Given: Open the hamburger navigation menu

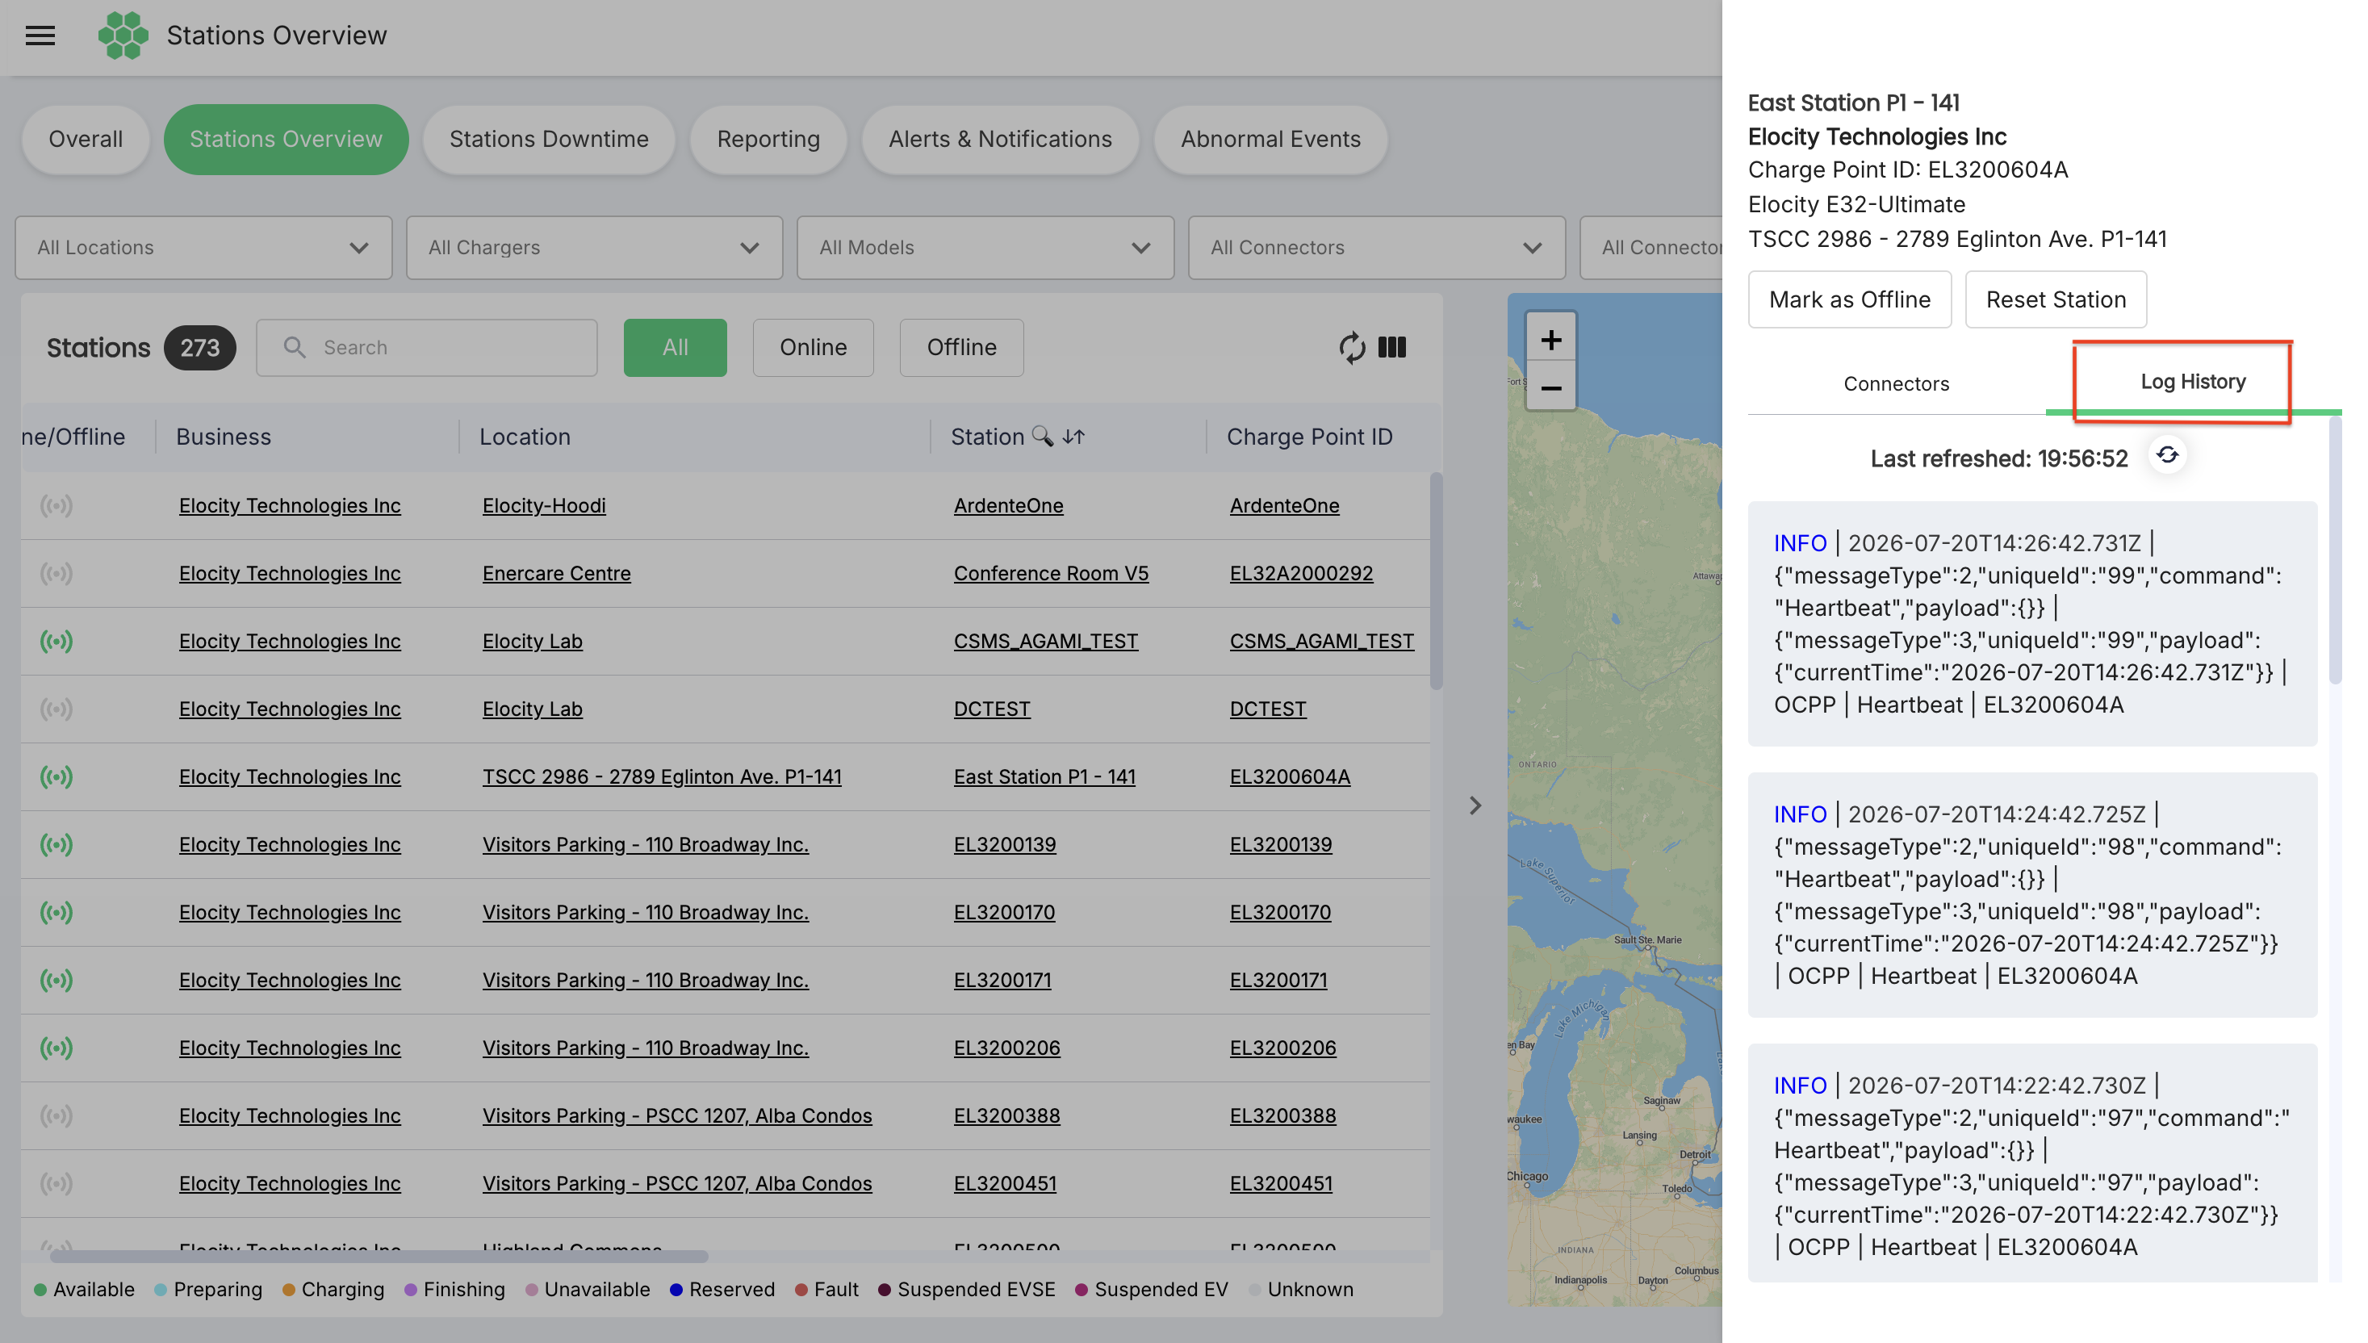Looking at the screenshot, I should pyautogui.click(x=40, y=35).
